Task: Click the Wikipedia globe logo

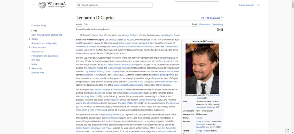Action: 42,5
